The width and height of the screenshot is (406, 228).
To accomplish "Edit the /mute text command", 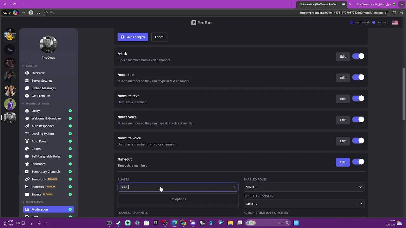I will click(343, 78).
